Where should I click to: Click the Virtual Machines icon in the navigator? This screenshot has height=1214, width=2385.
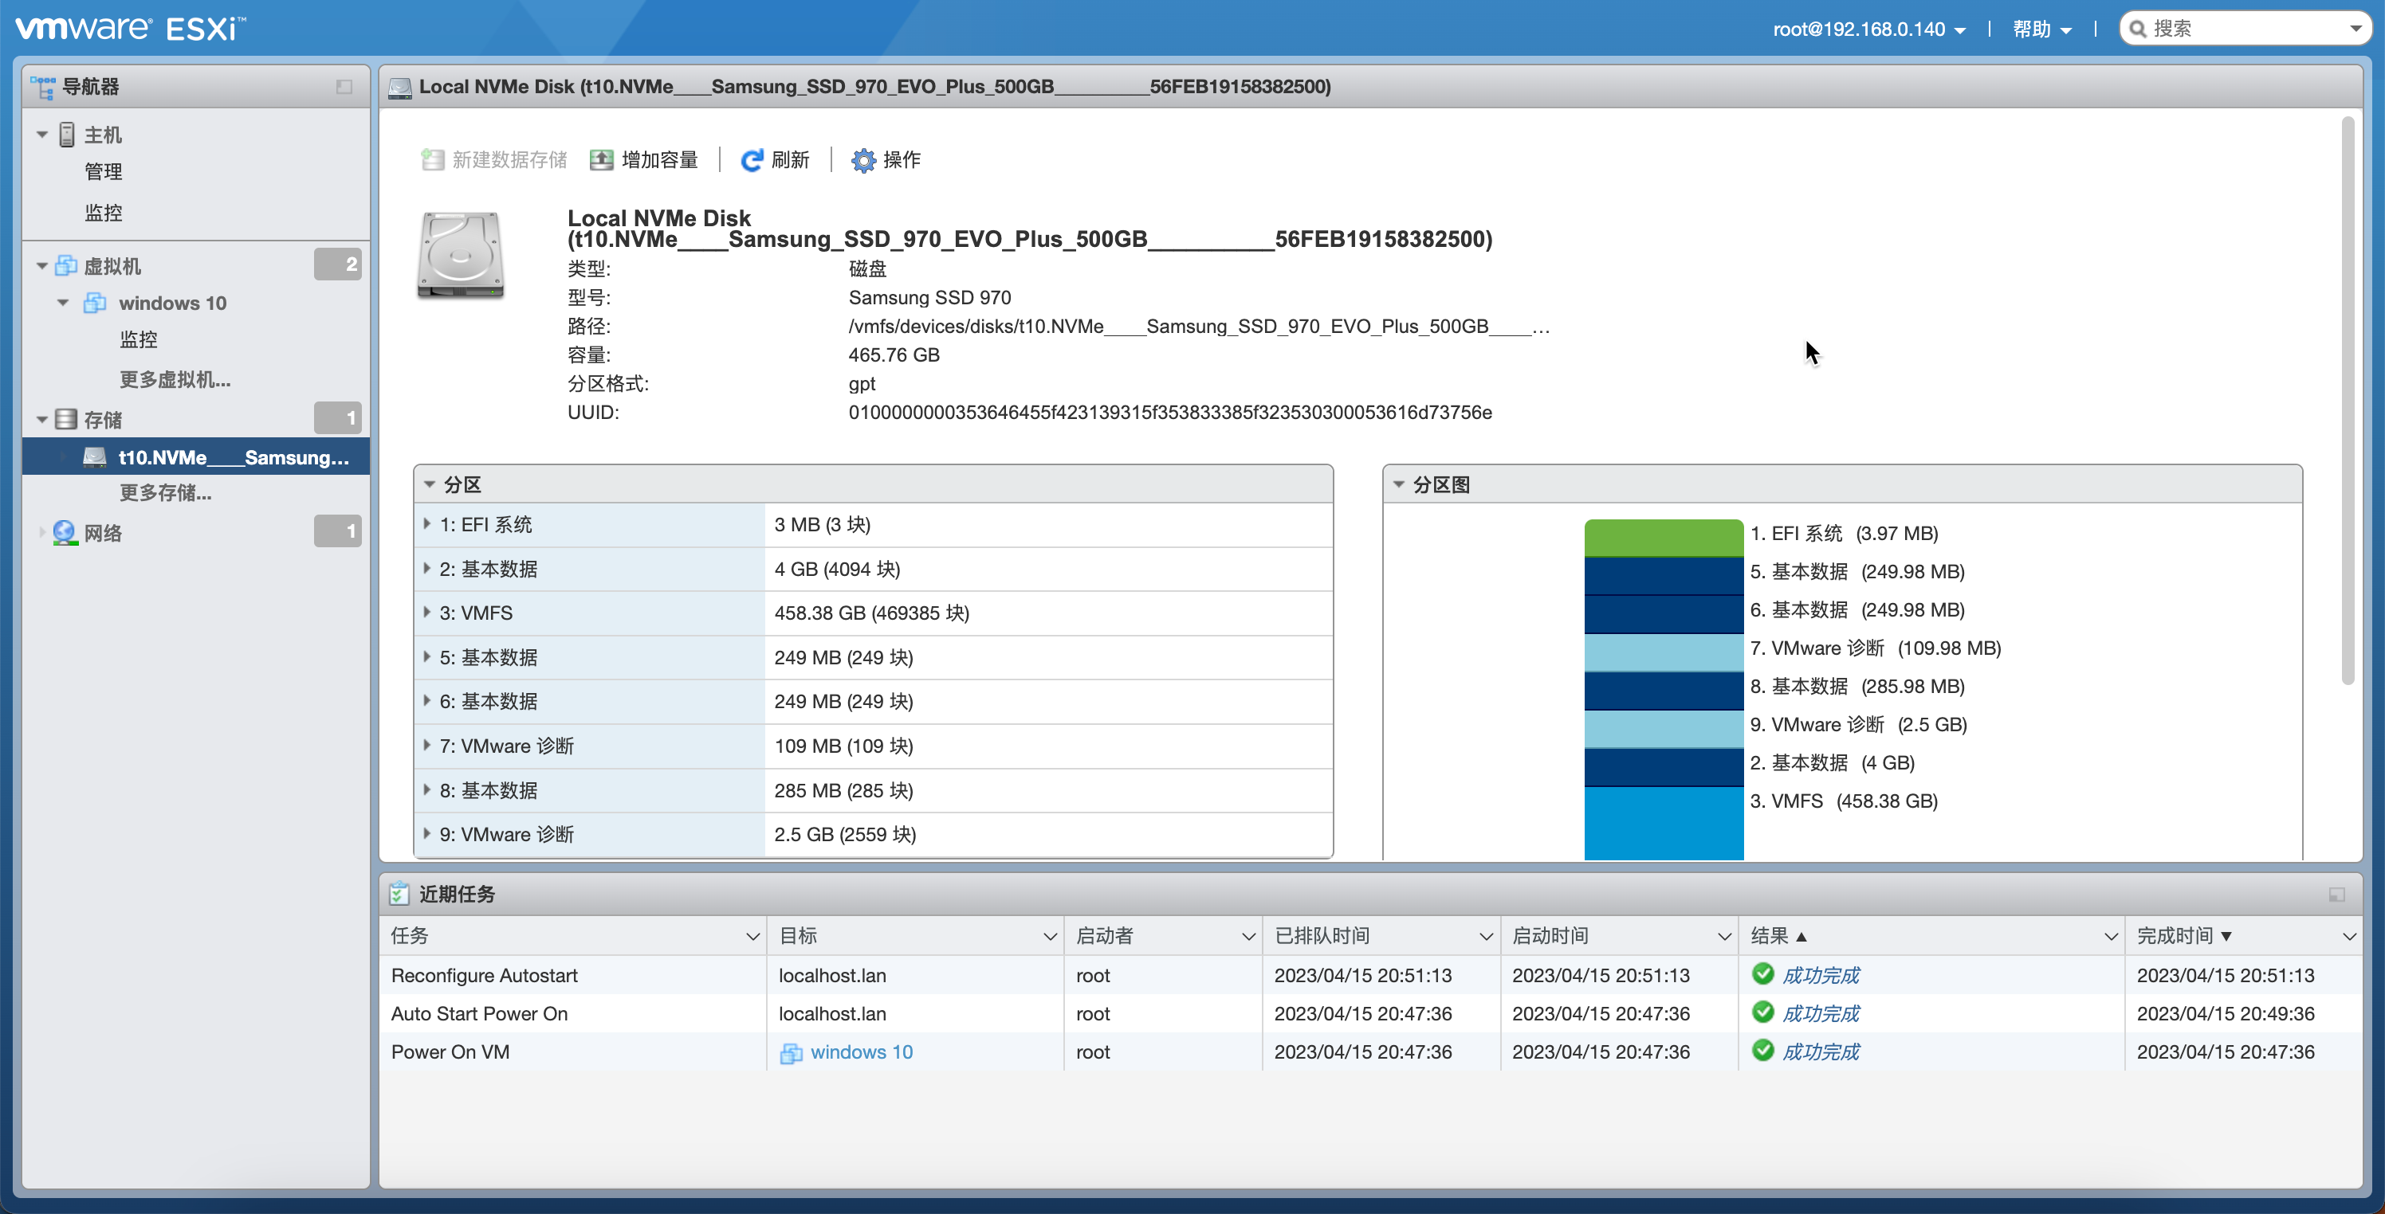click(x=65, y=267)
